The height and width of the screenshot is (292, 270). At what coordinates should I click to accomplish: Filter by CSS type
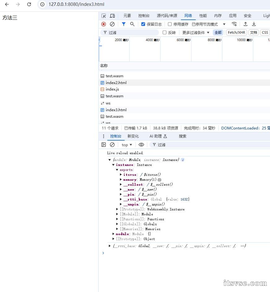pos(265,32)
